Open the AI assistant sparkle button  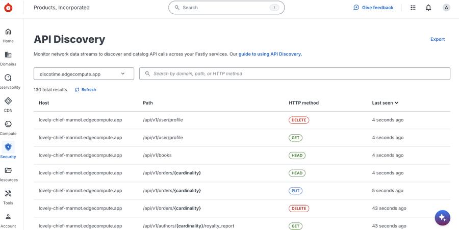pos(442,218)
